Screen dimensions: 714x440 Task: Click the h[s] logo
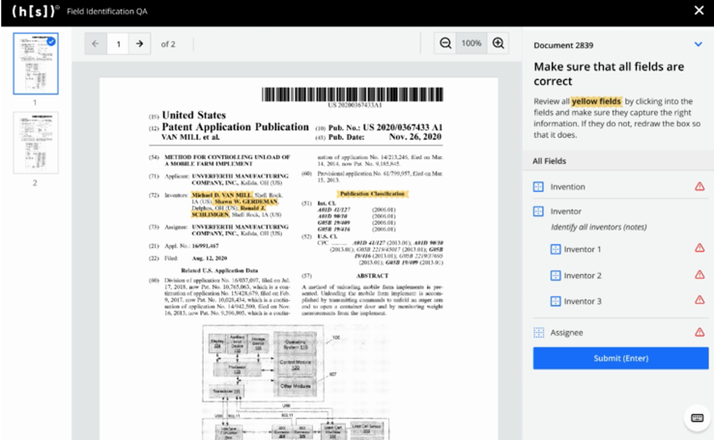(36, 11)
